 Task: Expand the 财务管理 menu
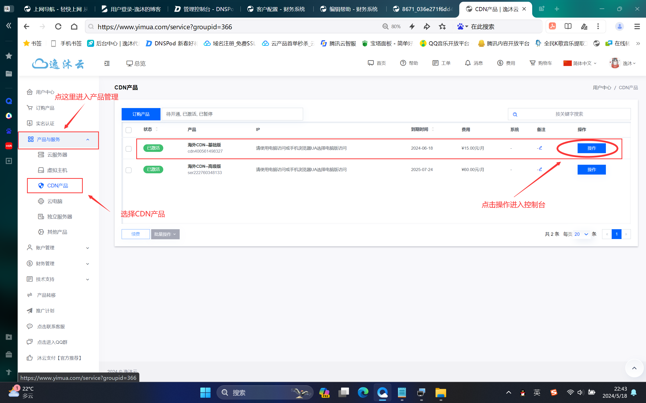(x=58, y=264)
